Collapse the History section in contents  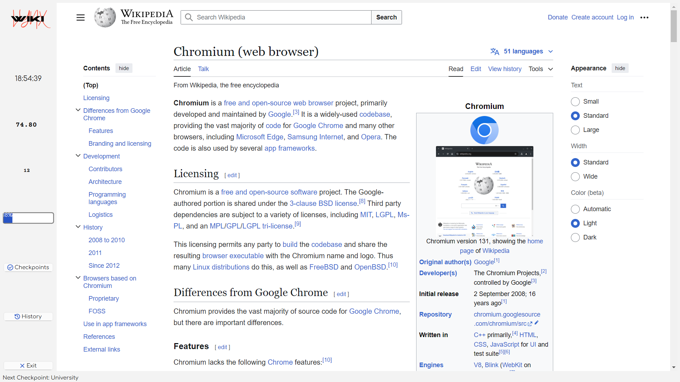coord(78,227)
